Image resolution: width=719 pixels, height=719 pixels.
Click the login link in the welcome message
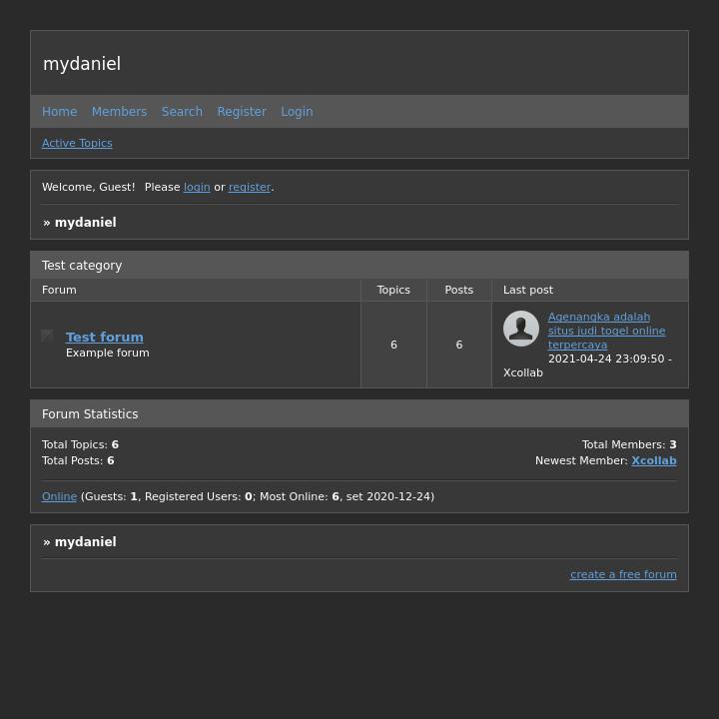pos(197,187)
